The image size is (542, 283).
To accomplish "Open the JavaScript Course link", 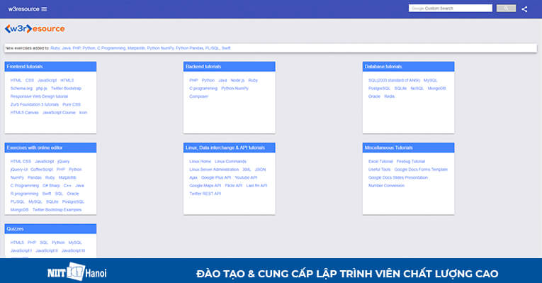I will click(59, 113).
